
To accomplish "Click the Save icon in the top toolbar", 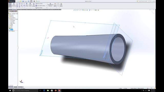I will [23, 1].
